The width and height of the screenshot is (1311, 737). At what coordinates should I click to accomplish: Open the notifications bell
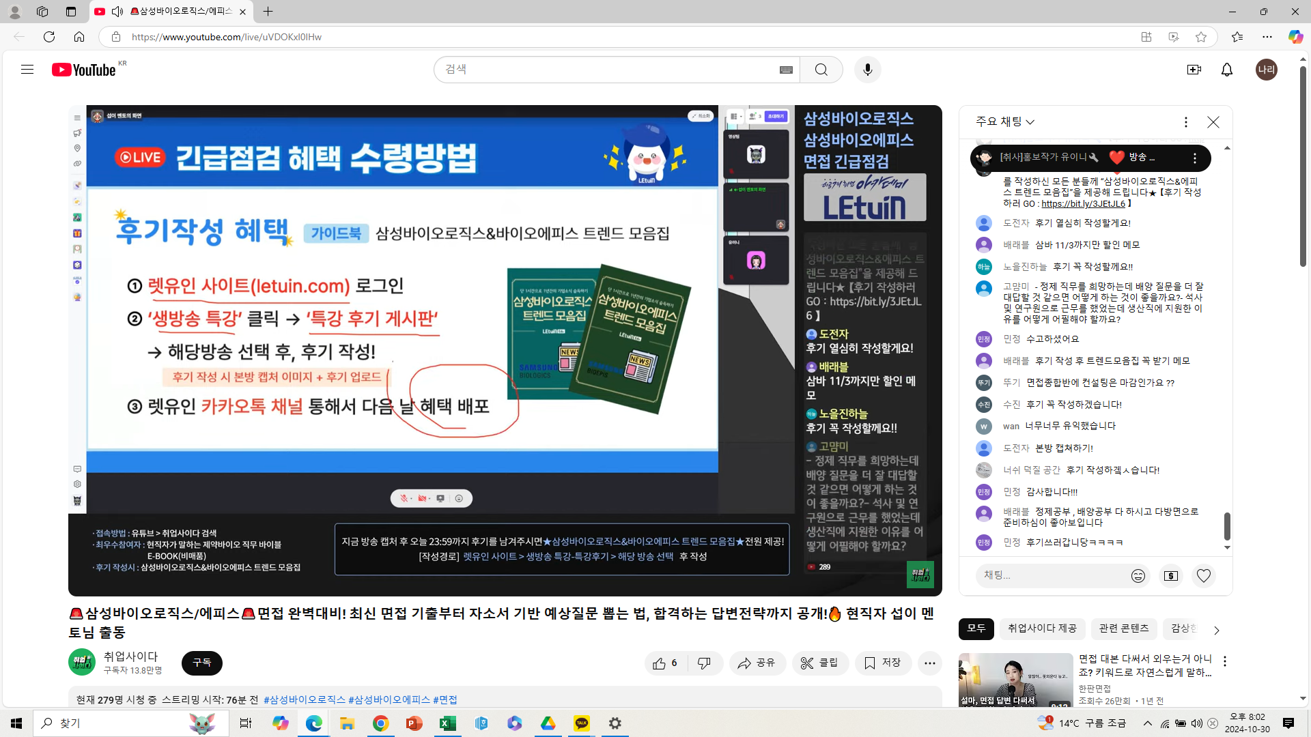pos(1227,70)
